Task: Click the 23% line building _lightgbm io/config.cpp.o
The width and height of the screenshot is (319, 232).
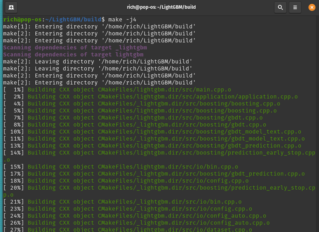Action: [128, 209]
